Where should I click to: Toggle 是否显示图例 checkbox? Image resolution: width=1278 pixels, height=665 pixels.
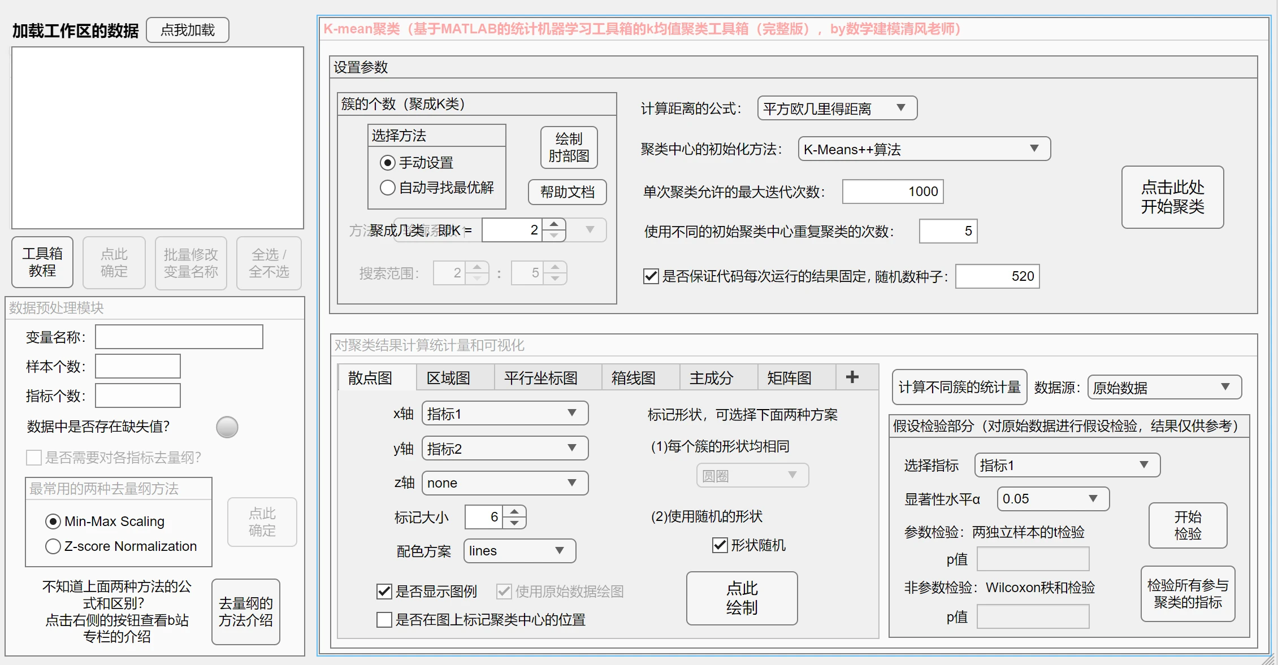tap(384, 592)
